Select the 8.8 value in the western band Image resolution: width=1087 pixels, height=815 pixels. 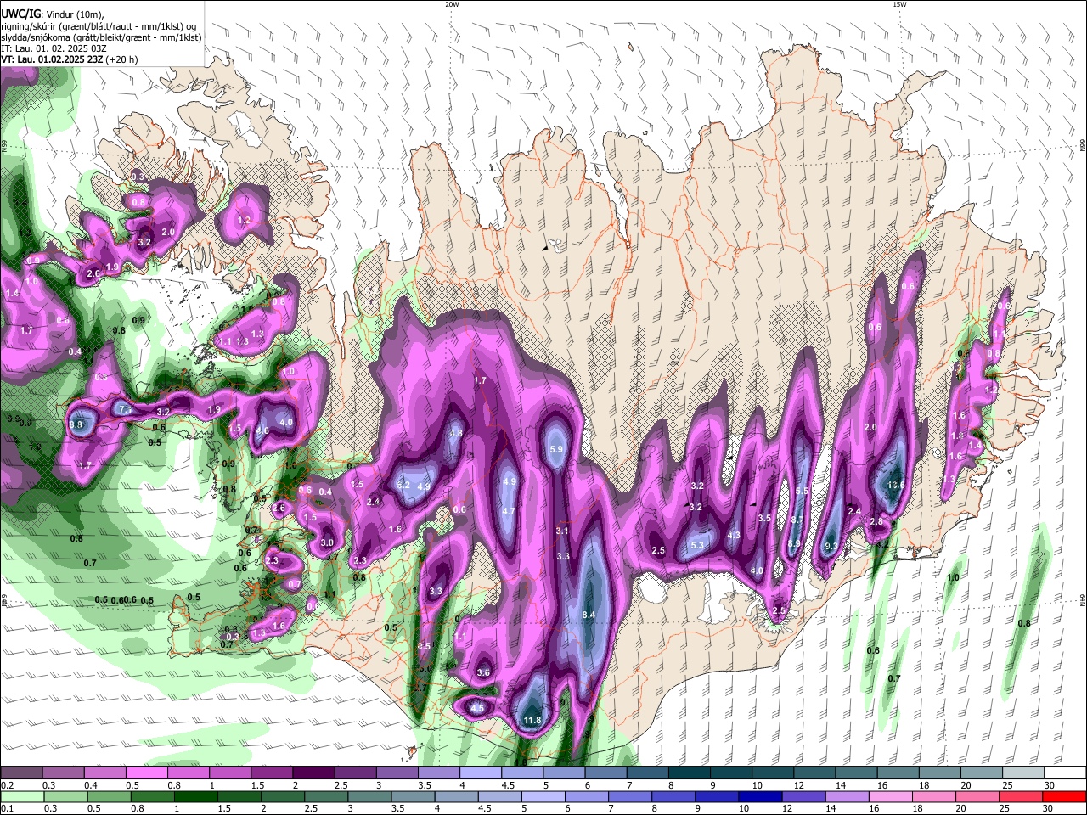(76, 424)
